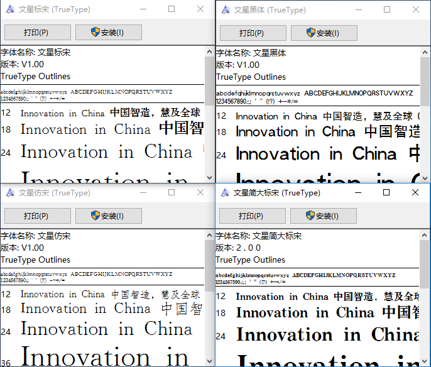Click scroll-up arrow in 文星标宋 window

[x=209, y=52]
